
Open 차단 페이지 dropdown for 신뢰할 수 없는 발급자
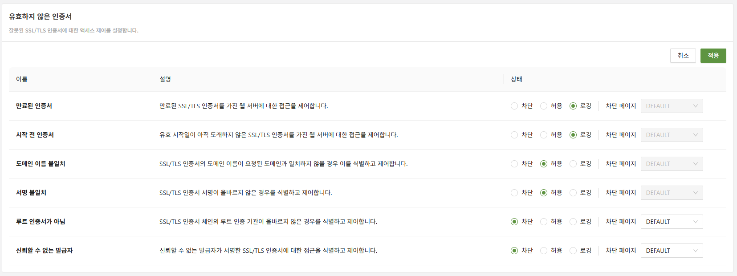point(672,251)
